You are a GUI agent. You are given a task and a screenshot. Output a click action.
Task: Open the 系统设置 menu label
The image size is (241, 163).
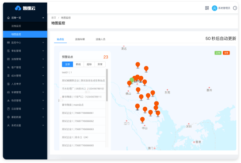(x=16, y=125)
